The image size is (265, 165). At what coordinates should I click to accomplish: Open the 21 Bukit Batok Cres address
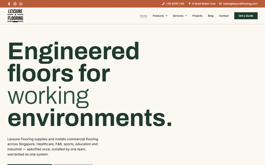[204, 4]
